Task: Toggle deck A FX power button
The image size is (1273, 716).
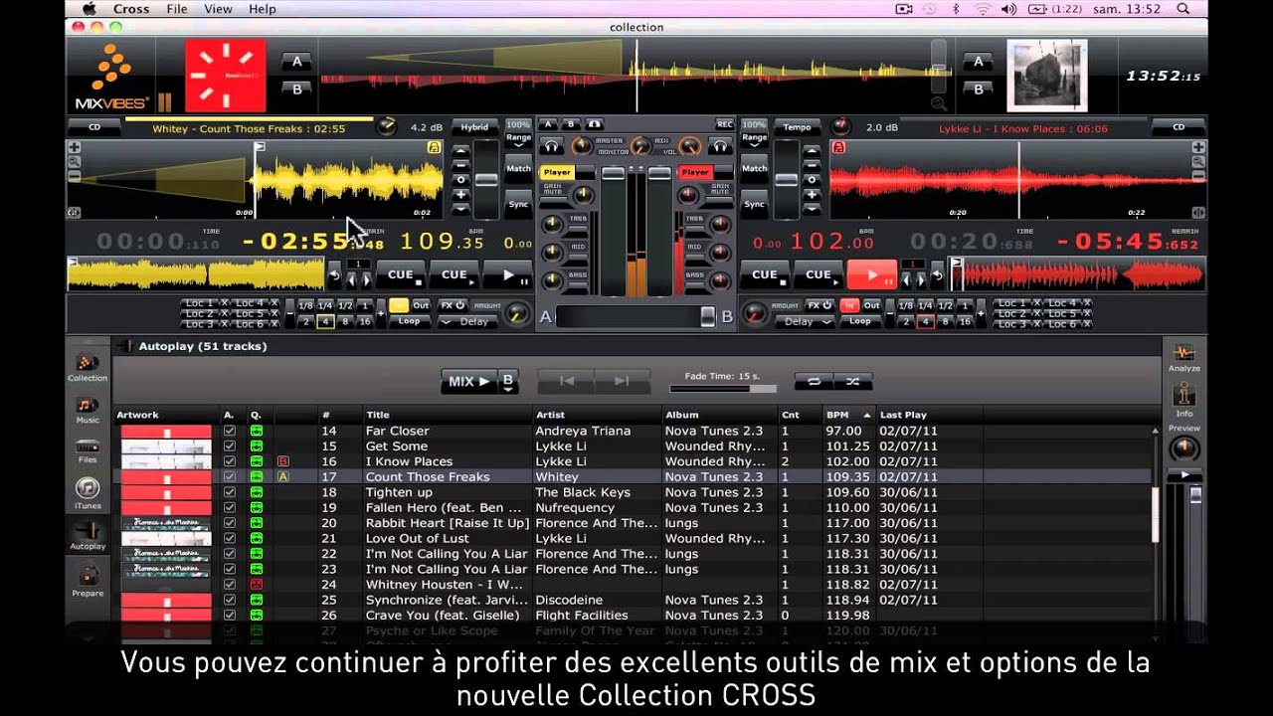Action: coord(453,305)
